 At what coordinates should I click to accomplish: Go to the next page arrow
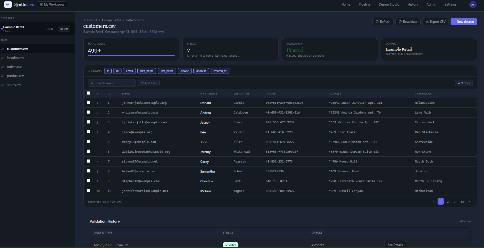[469, 201]
